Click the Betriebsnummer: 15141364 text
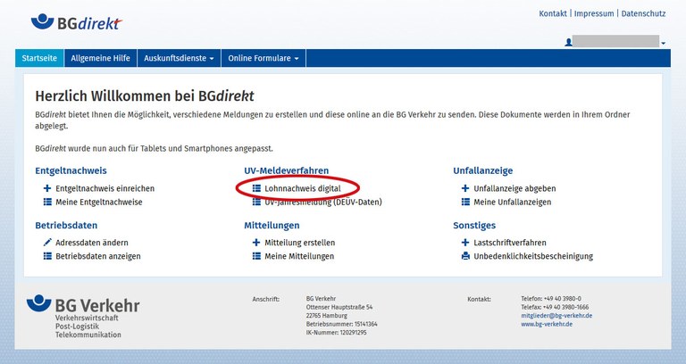Viewport: 686px width, 364px height. tap(342, 324)
